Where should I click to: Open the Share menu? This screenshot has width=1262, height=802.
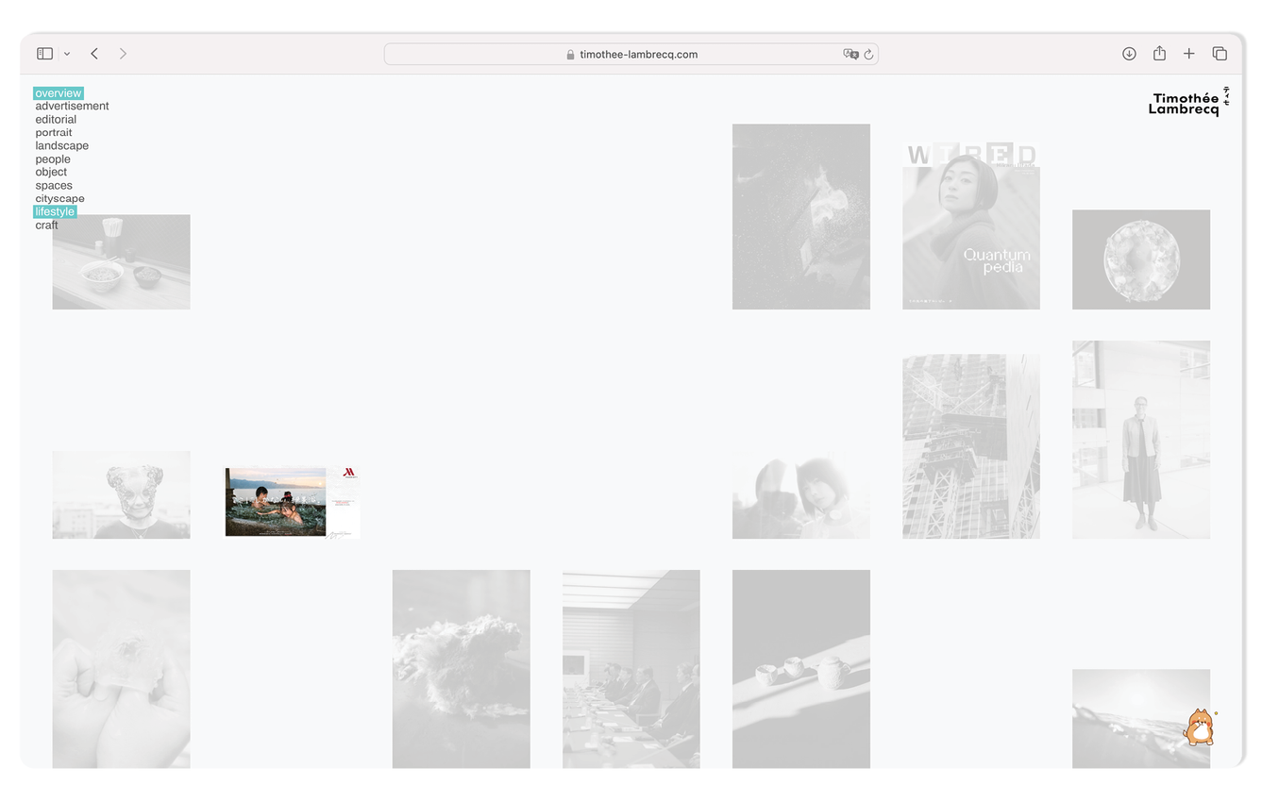pos(1159,54)
